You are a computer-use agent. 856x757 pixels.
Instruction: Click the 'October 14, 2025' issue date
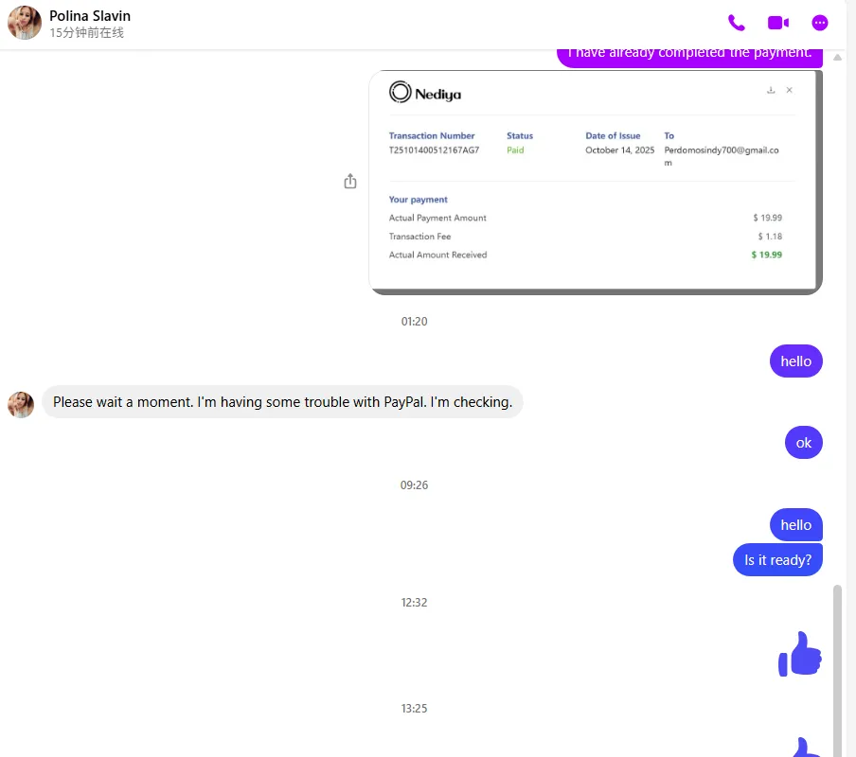click(619, 150)
